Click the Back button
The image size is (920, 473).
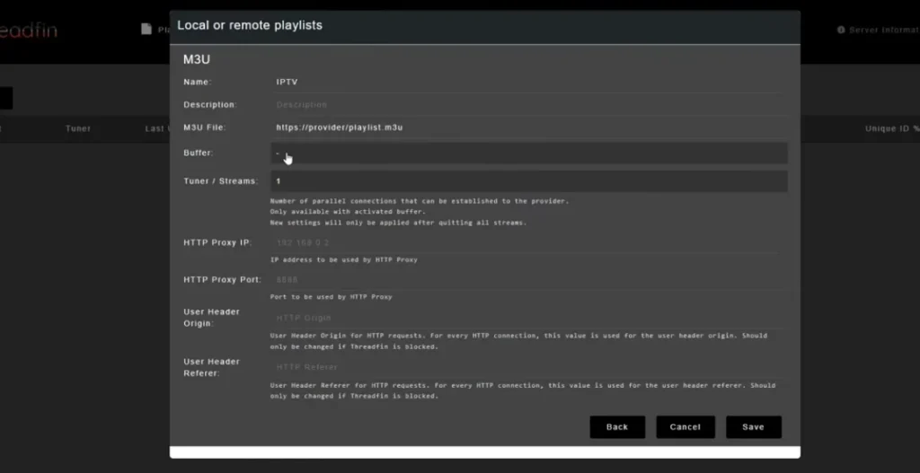click(x=617, y=426)
